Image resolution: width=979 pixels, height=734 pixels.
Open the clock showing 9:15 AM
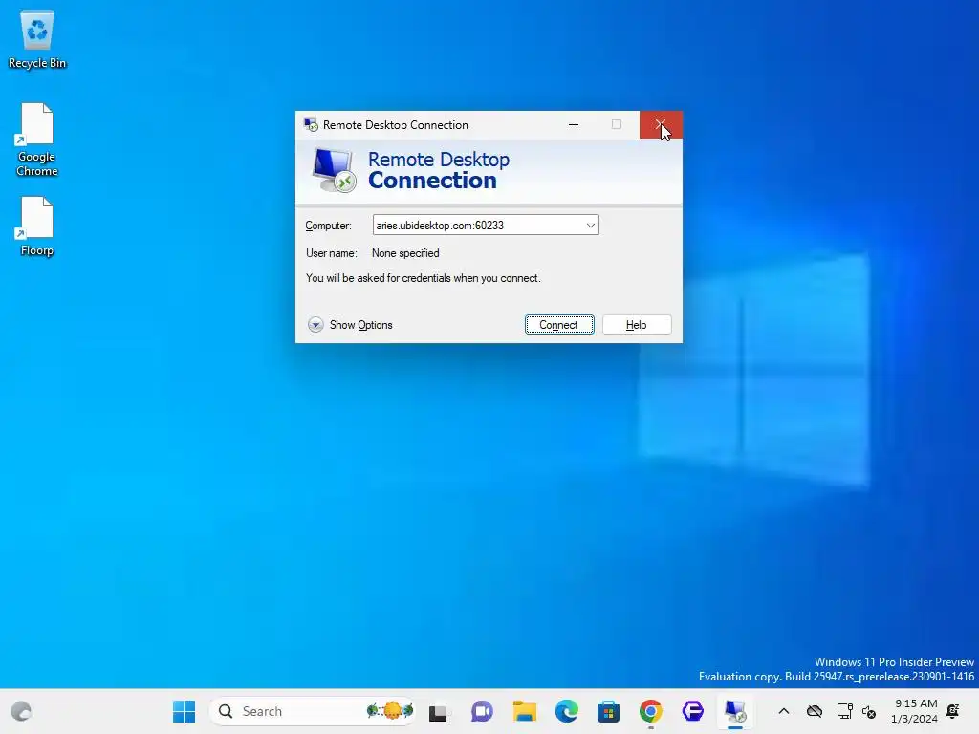pyautogui.click(x=915, y=711)
